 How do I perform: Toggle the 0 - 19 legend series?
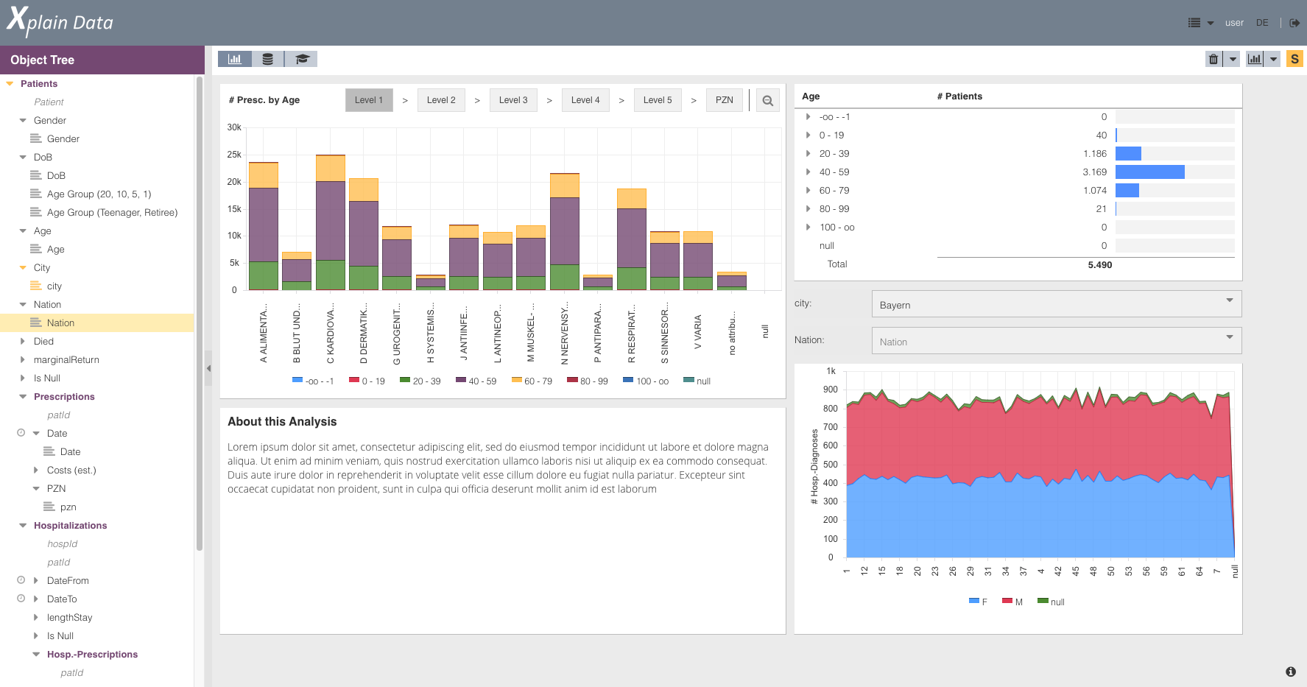[367, 381]
